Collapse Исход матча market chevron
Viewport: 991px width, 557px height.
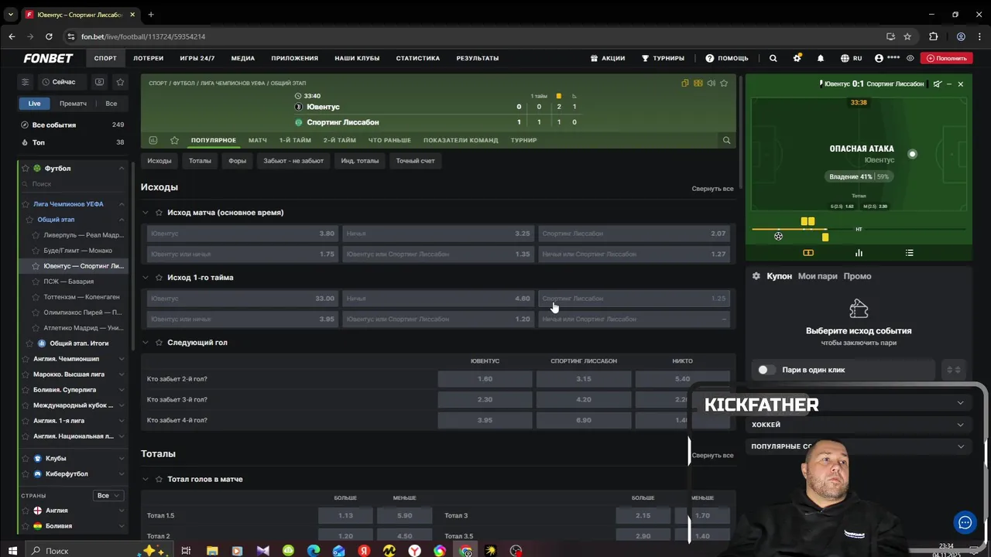146,212
